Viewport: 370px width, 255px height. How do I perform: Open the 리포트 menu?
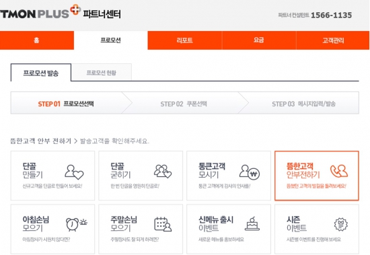coord(185,40)
